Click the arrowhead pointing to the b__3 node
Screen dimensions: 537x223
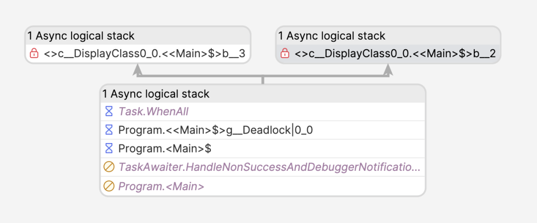pyautogui.click(x=137, y=70)
